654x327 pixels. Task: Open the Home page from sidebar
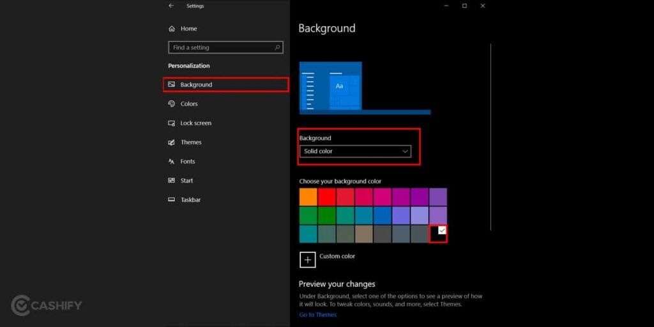click(183, 29)
